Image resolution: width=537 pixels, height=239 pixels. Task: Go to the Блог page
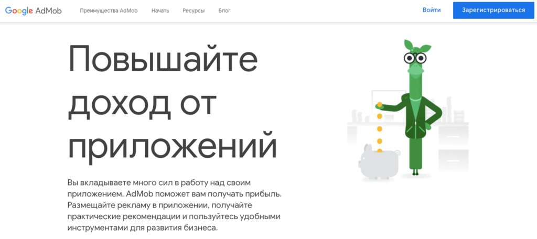224,10
